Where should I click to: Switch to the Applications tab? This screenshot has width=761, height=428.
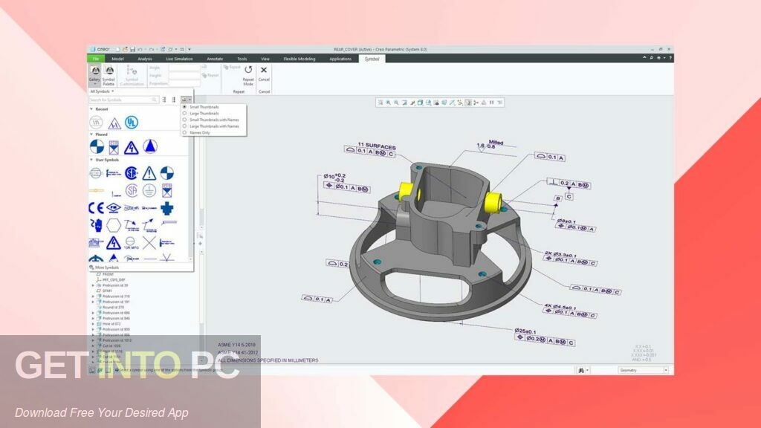point(340,59)
